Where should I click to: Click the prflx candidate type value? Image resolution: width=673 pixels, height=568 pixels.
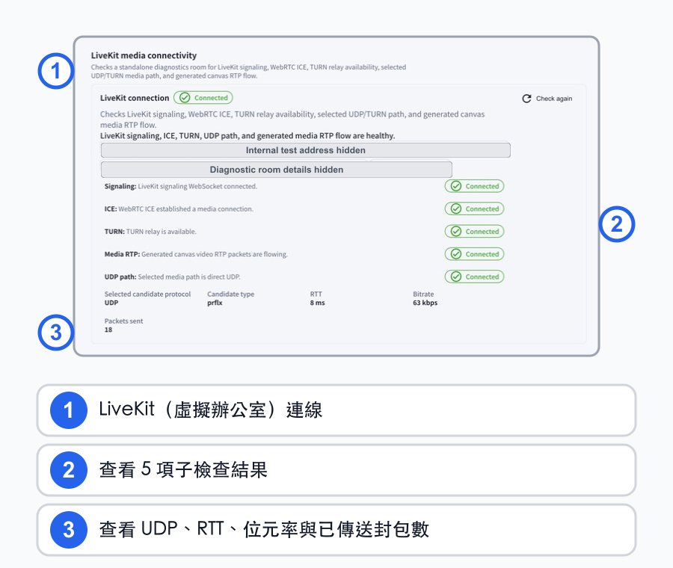click(215, 303)
